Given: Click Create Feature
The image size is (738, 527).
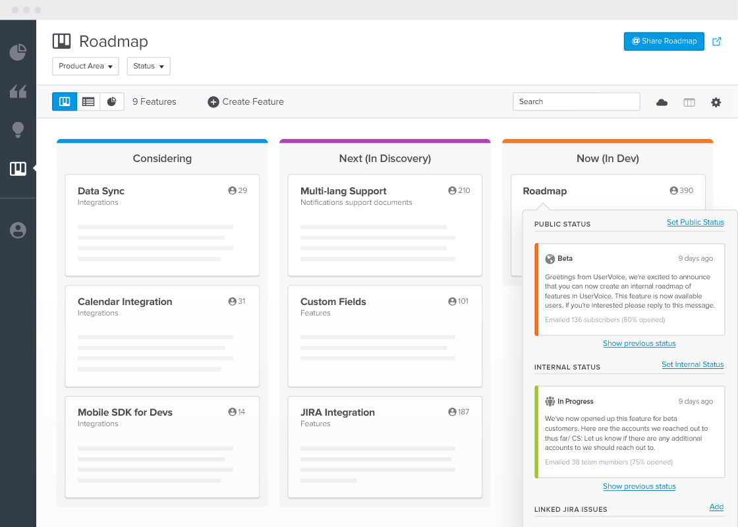Looking at the screenshot, I should click(x=246, y=101).
